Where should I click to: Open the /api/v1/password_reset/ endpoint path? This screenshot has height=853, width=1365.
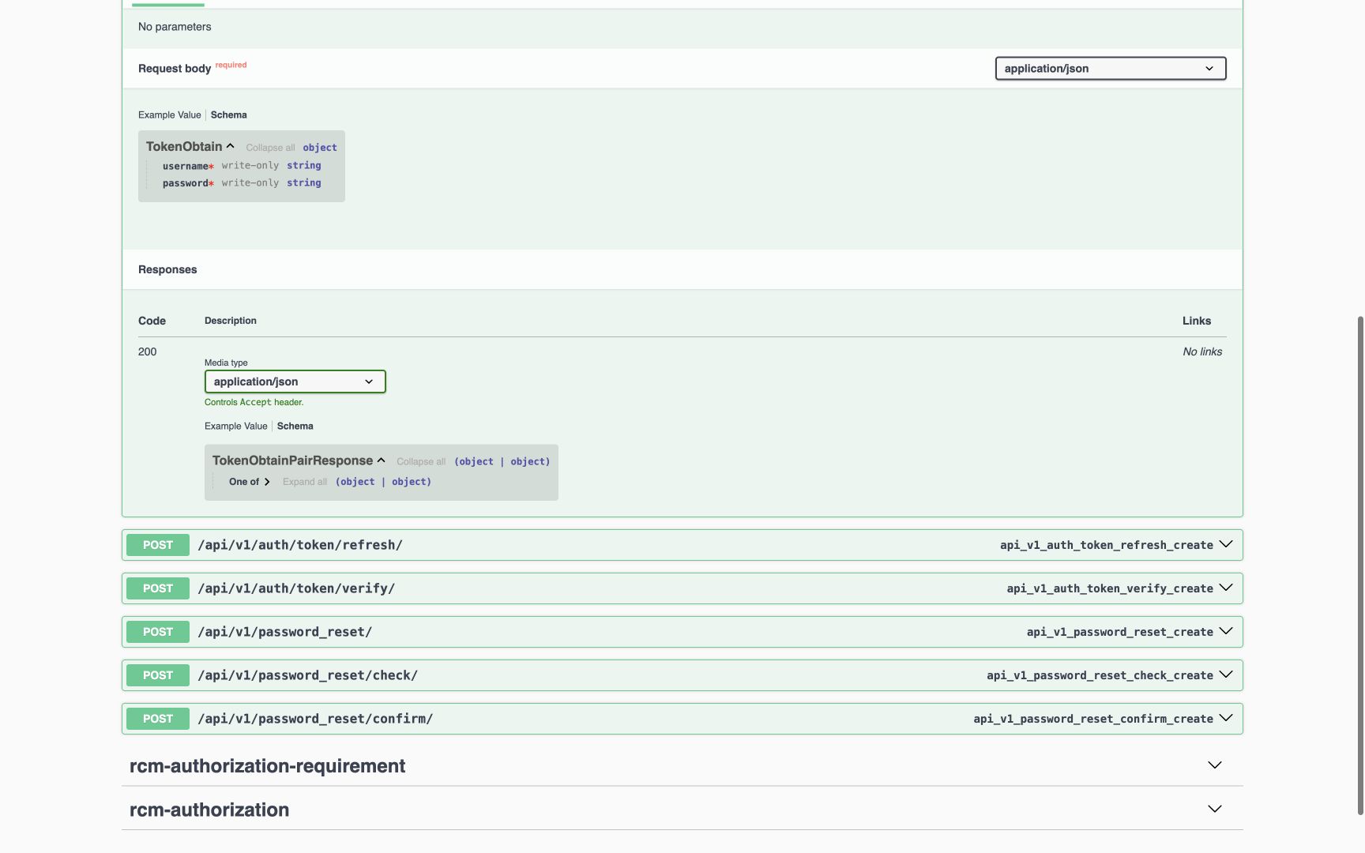[285, 632]
